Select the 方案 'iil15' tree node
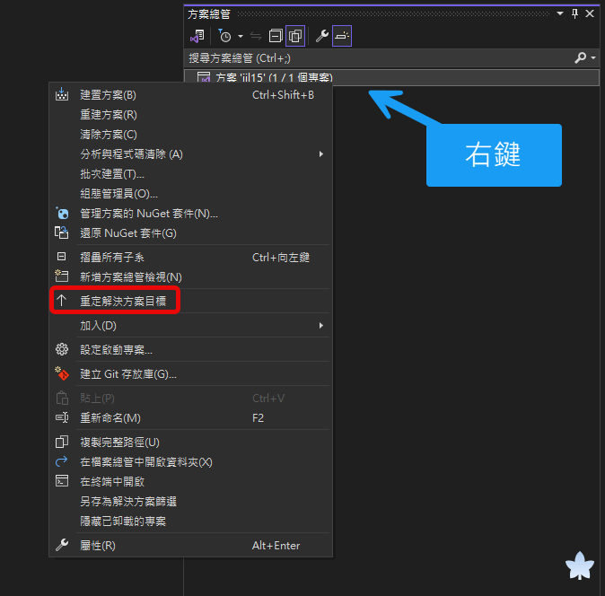The height and width of the screenshot is (596, 605). 391,78
